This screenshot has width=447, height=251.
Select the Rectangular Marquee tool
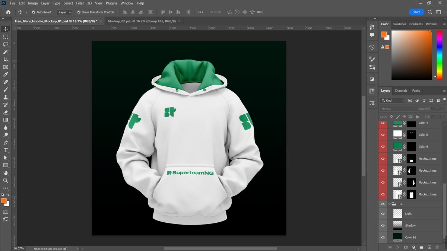pyautogui.click(x=6, y=36)
